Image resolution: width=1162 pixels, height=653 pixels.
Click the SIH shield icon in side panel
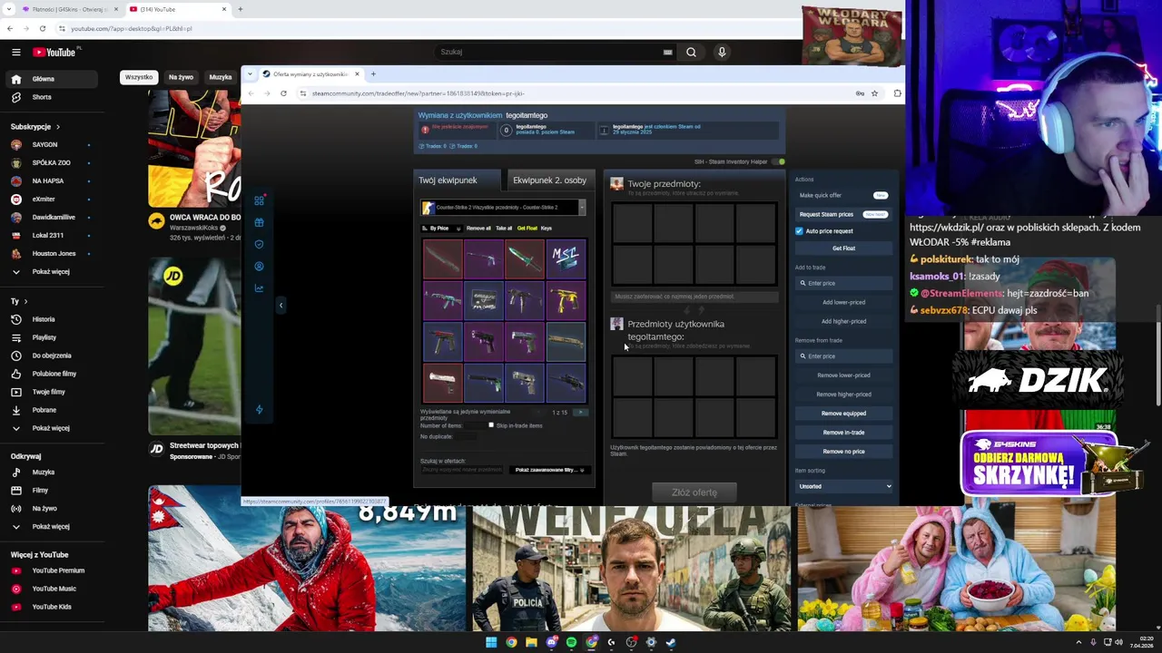tap(259, 244)
